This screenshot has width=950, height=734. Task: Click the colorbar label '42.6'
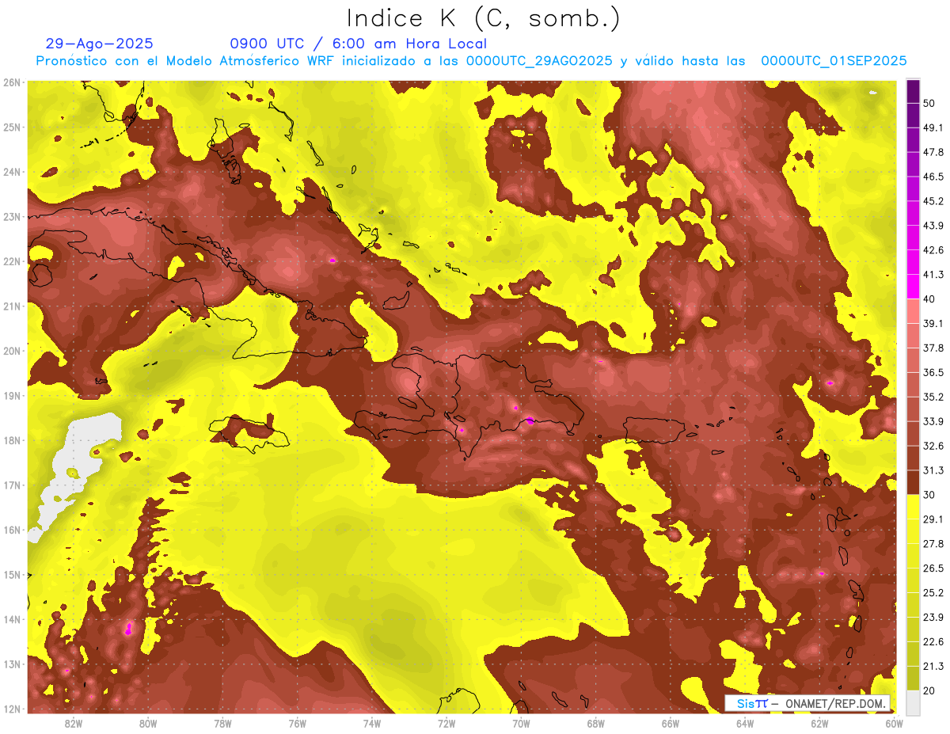[x=933, y=250]
